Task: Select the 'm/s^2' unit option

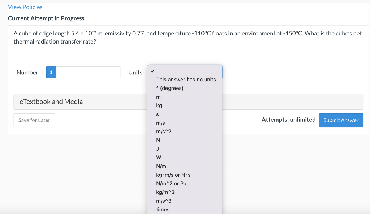Action: tap(164, 132)
